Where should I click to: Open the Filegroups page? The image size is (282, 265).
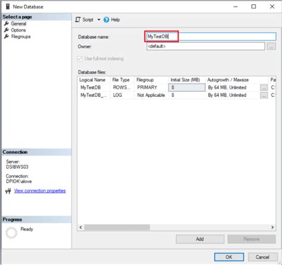(21, 37)
